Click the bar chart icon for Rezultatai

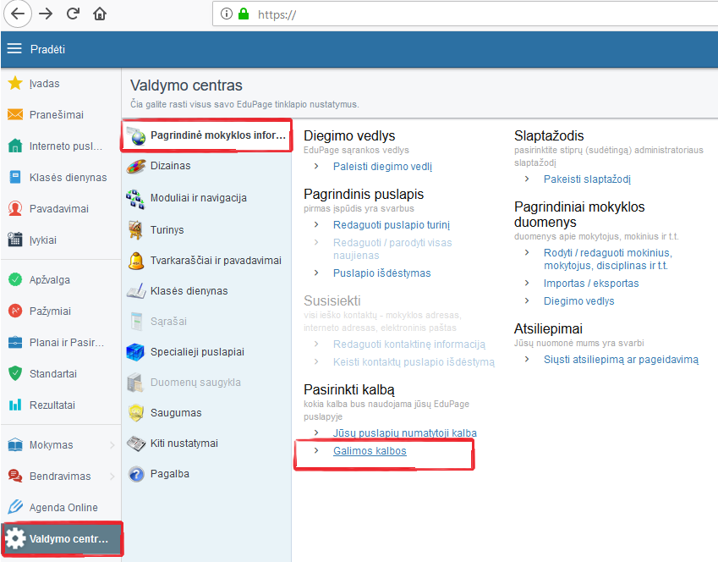(x=15, y=405)
